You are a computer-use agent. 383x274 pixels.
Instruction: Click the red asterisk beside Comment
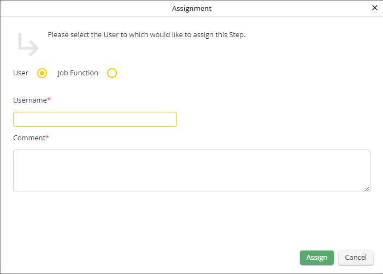47,138
